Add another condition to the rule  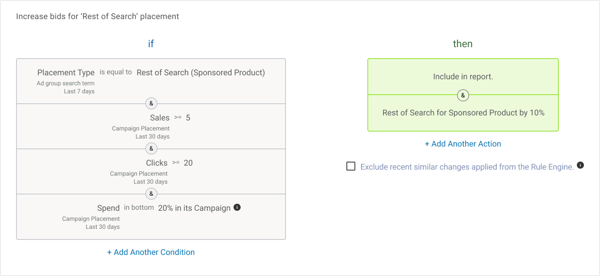pyautogui.click(x=151, y=252)
